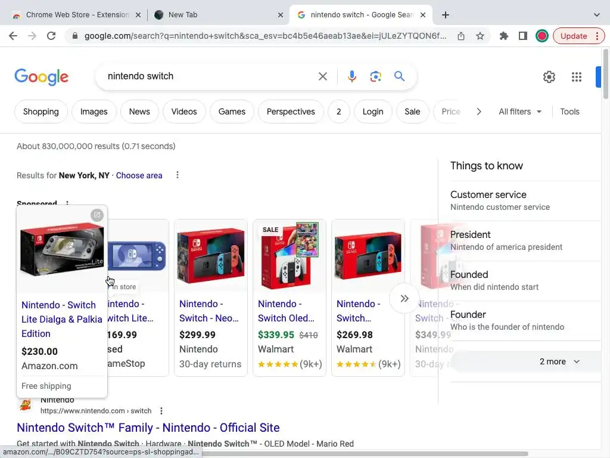Start a voice search with the microphone

tap(351, 76)
